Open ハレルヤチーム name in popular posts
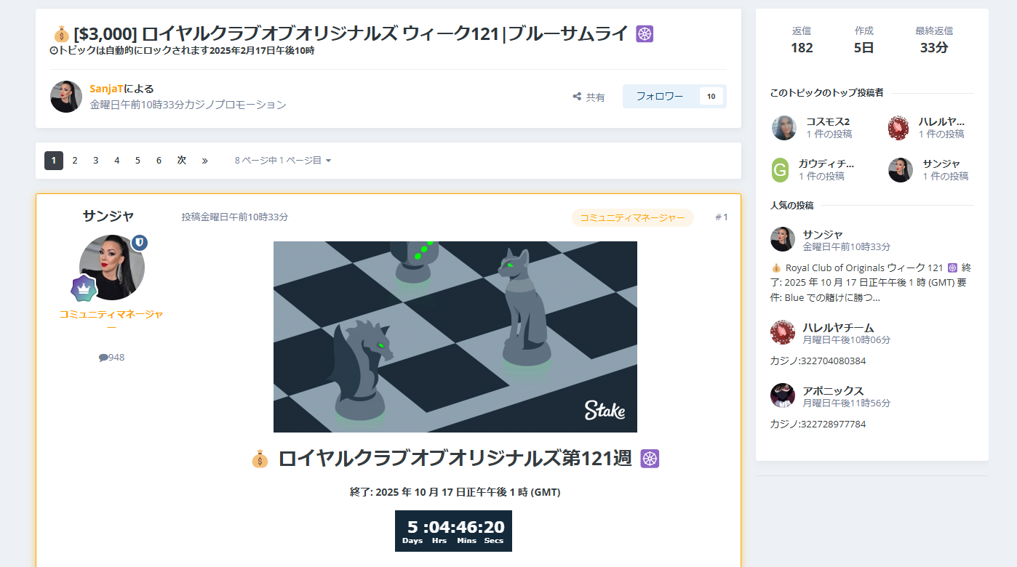The height and width of the screenshot is (567, 1017). point(838,327)
